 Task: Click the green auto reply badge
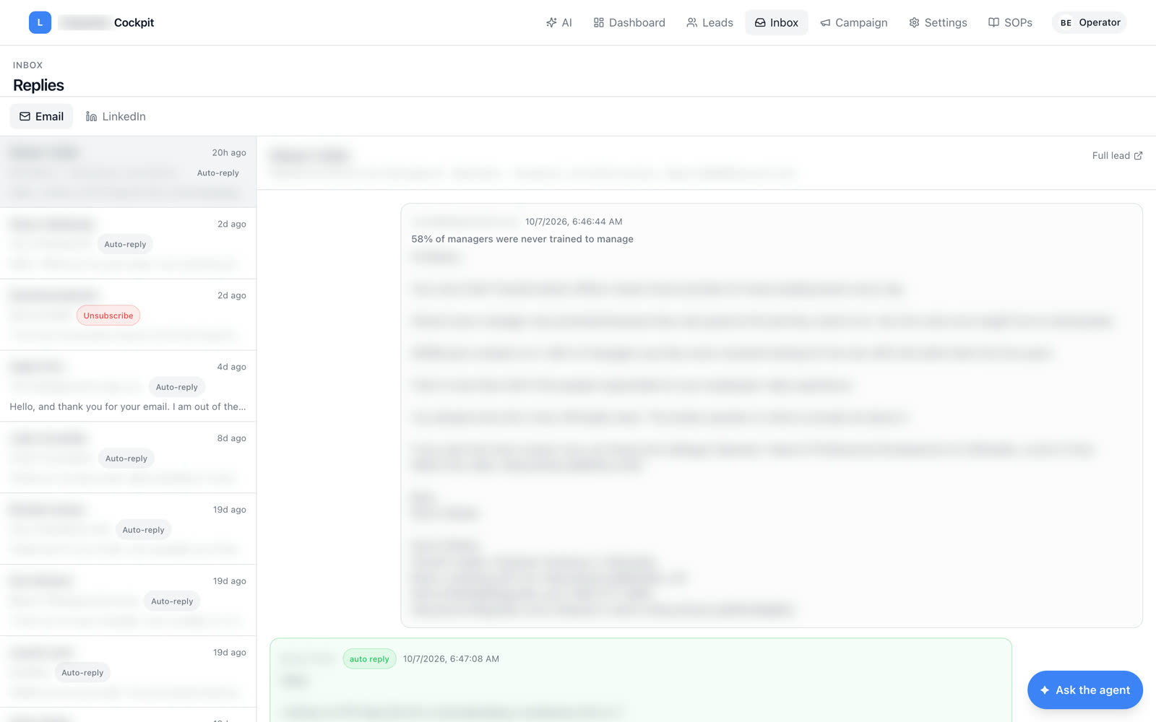[x=369, y=658]
